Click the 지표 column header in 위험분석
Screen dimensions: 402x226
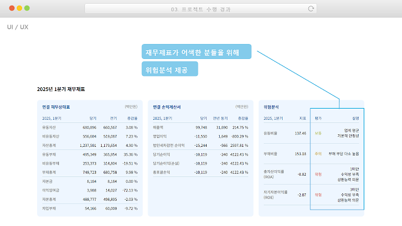[303, 119]
